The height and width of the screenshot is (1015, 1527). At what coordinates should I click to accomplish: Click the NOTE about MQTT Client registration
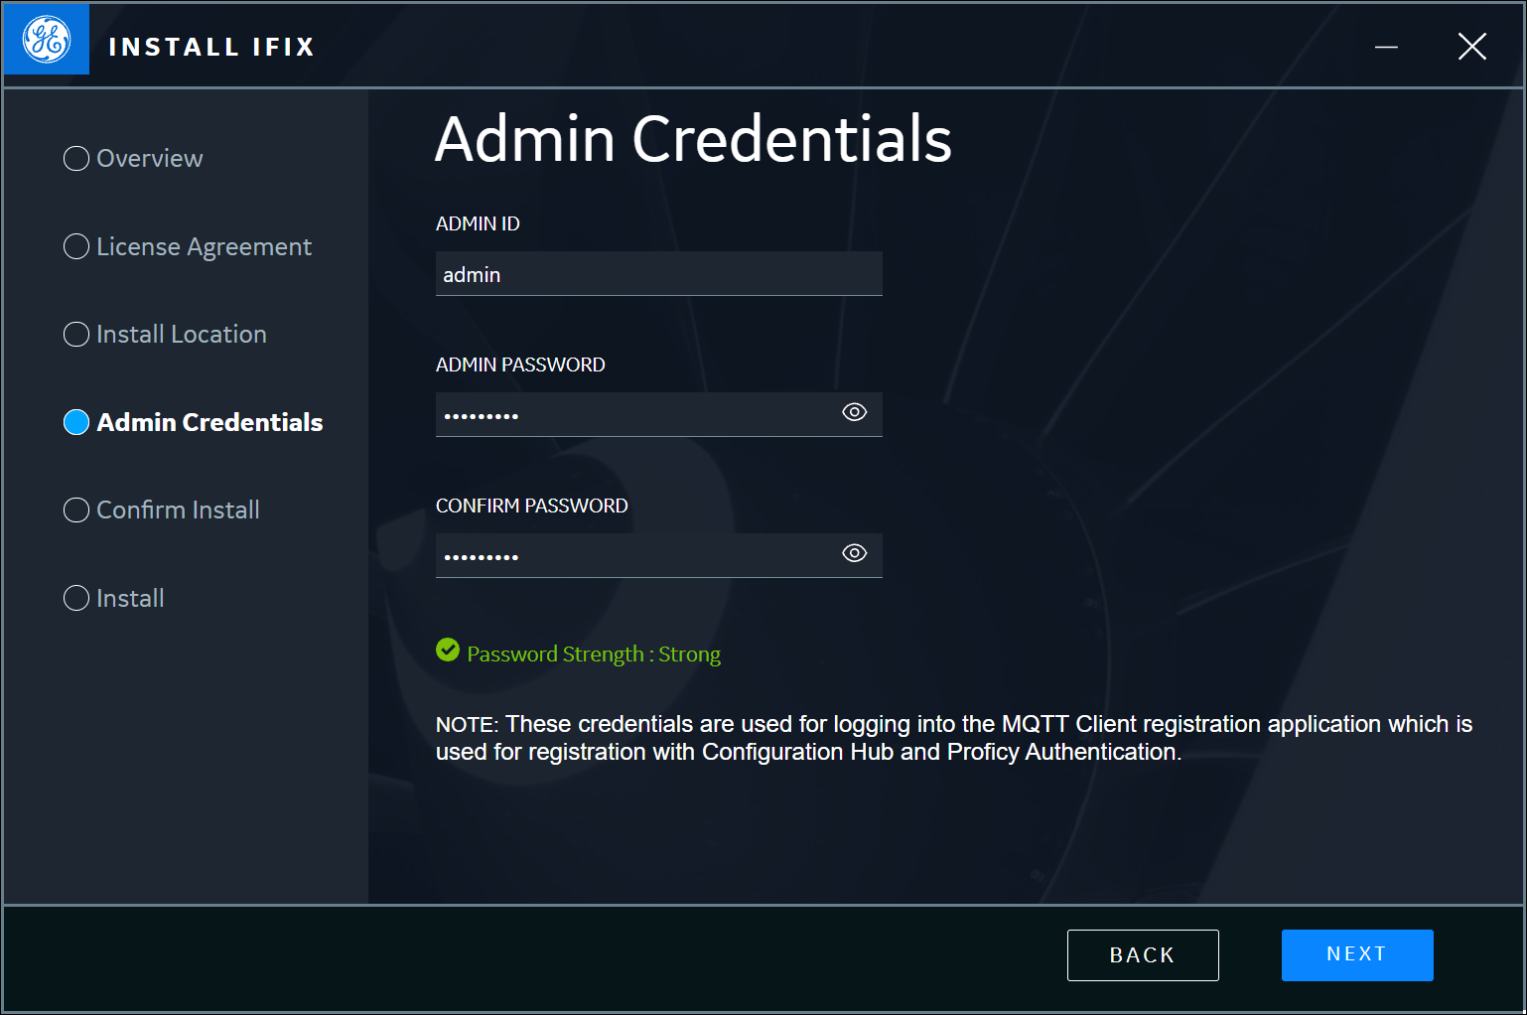click(954, 738)
